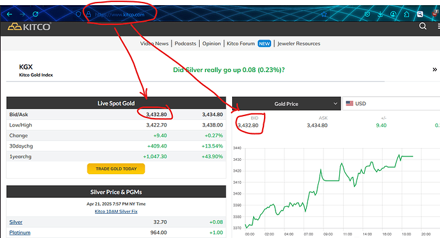440x238 pixels.
Task: Open the Opinion menu item
Action: coord(212,43)
